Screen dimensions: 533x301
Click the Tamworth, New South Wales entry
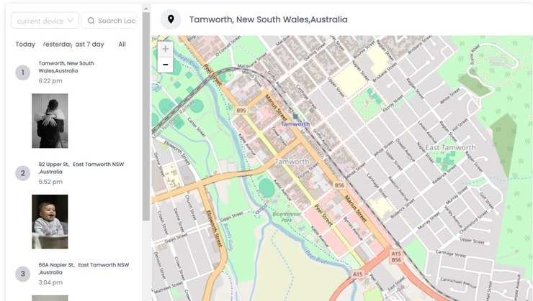coord(66,67)
